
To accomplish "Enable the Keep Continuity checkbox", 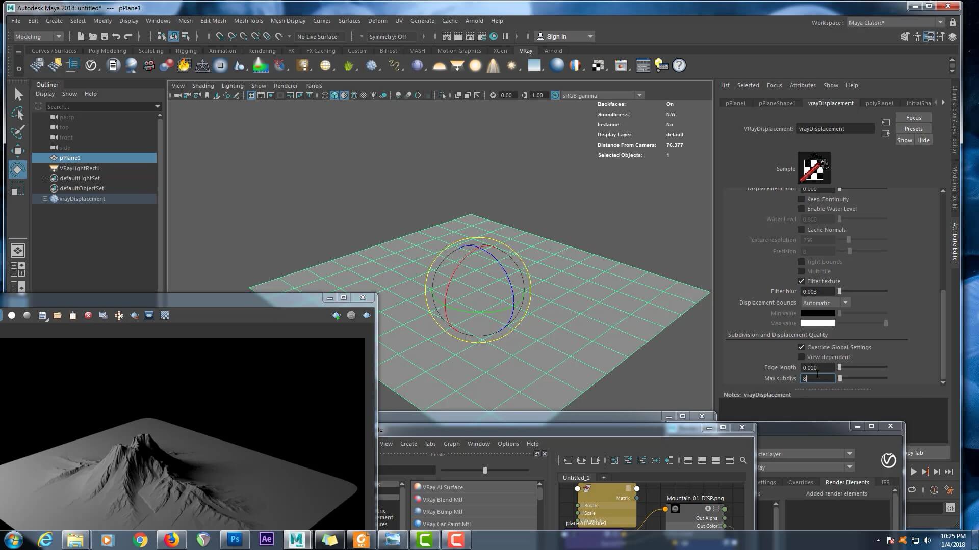I will [801, 199].
